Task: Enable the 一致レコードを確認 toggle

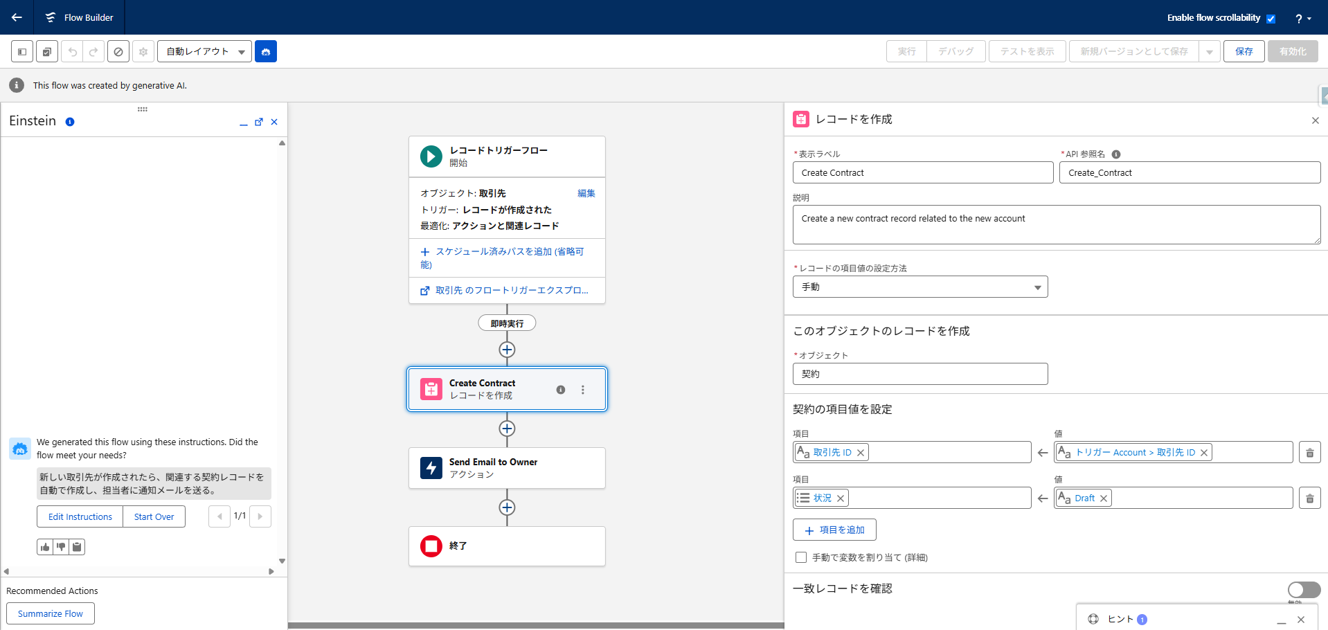Action: point(1304,589)
